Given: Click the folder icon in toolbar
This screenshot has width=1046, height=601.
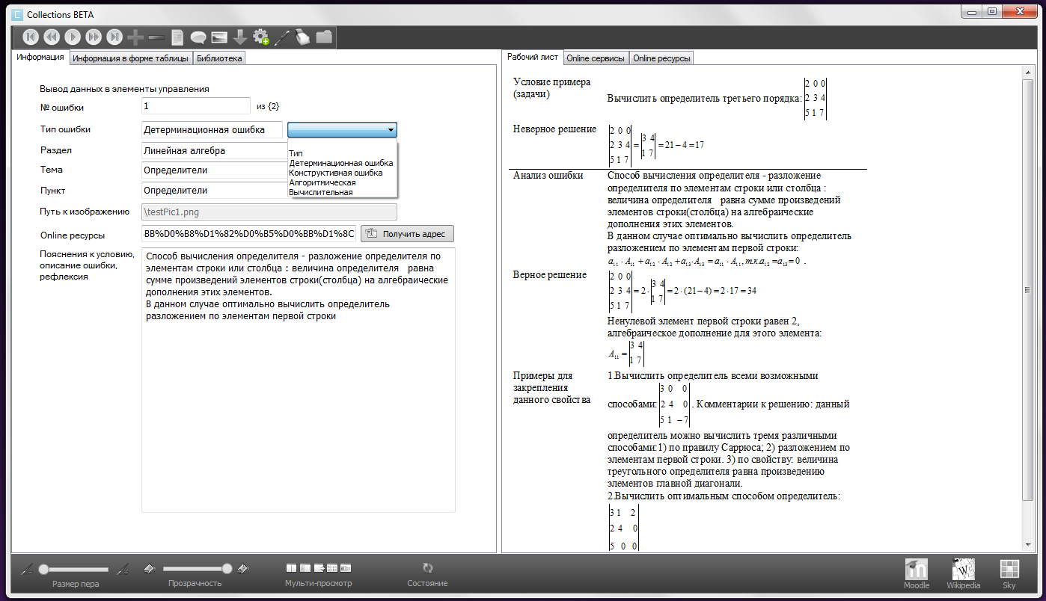Looking at the screenshot, I should click(x=324, y=37).
